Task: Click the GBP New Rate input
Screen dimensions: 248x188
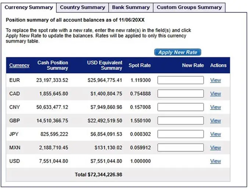Action: tap(180, 121)
